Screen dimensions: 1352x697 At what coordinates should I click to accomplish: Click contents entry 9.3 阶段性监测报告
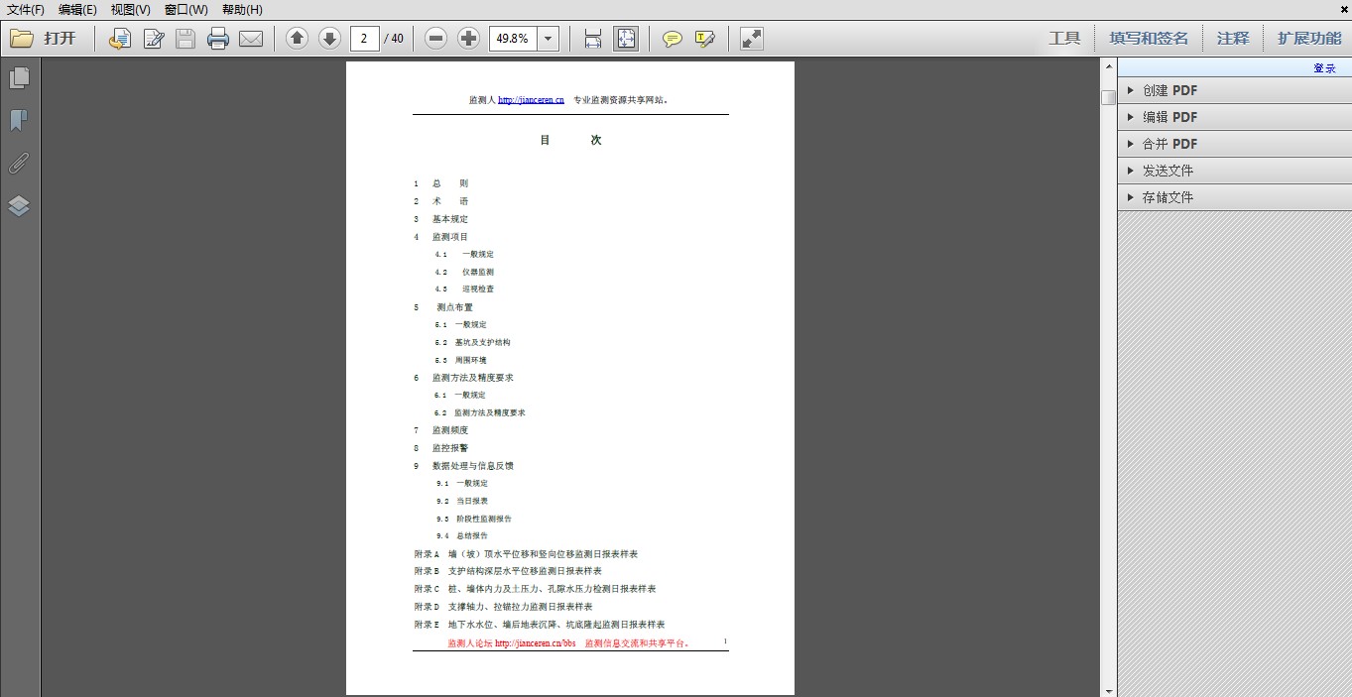click(474, 519)
